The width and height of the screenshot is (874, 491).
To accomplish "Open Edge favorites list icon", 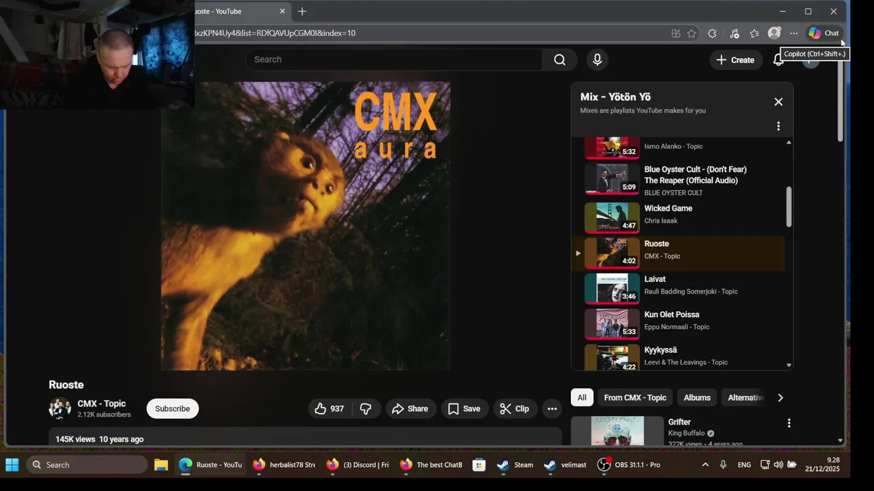I will 754,33.
